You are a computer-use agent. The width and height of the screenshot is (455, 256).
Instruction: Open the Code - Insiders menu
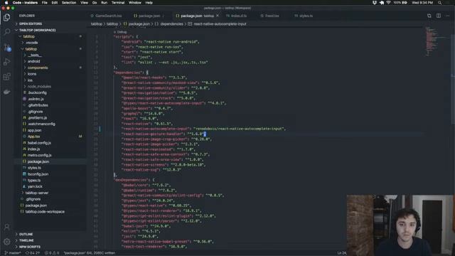pos(25,3)
